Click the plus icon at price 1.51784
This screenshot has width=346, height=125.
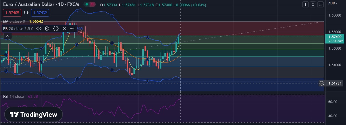click(x=322, y=83)
